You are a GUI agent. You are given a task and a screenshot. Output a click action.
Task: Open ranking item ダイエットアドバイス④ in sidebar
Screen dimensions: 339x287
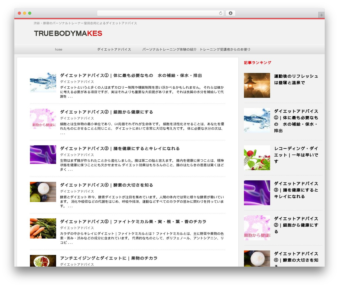[296, 259]
